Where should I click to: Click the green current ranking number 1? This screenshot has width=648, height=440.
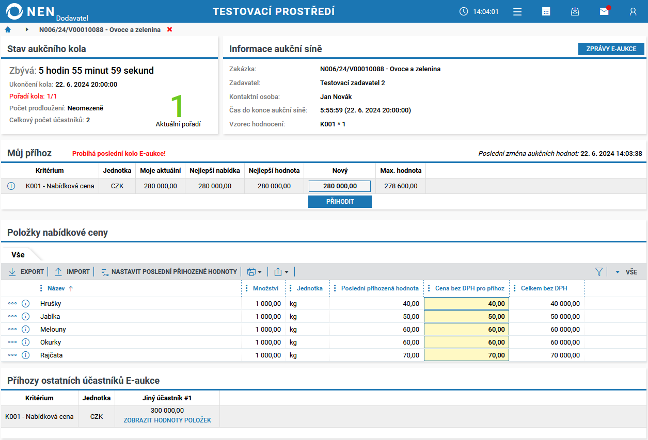178,106
